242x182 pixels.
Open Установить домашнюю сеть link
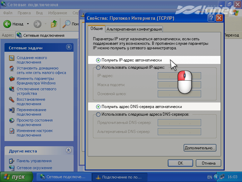[x=41, y=71]
